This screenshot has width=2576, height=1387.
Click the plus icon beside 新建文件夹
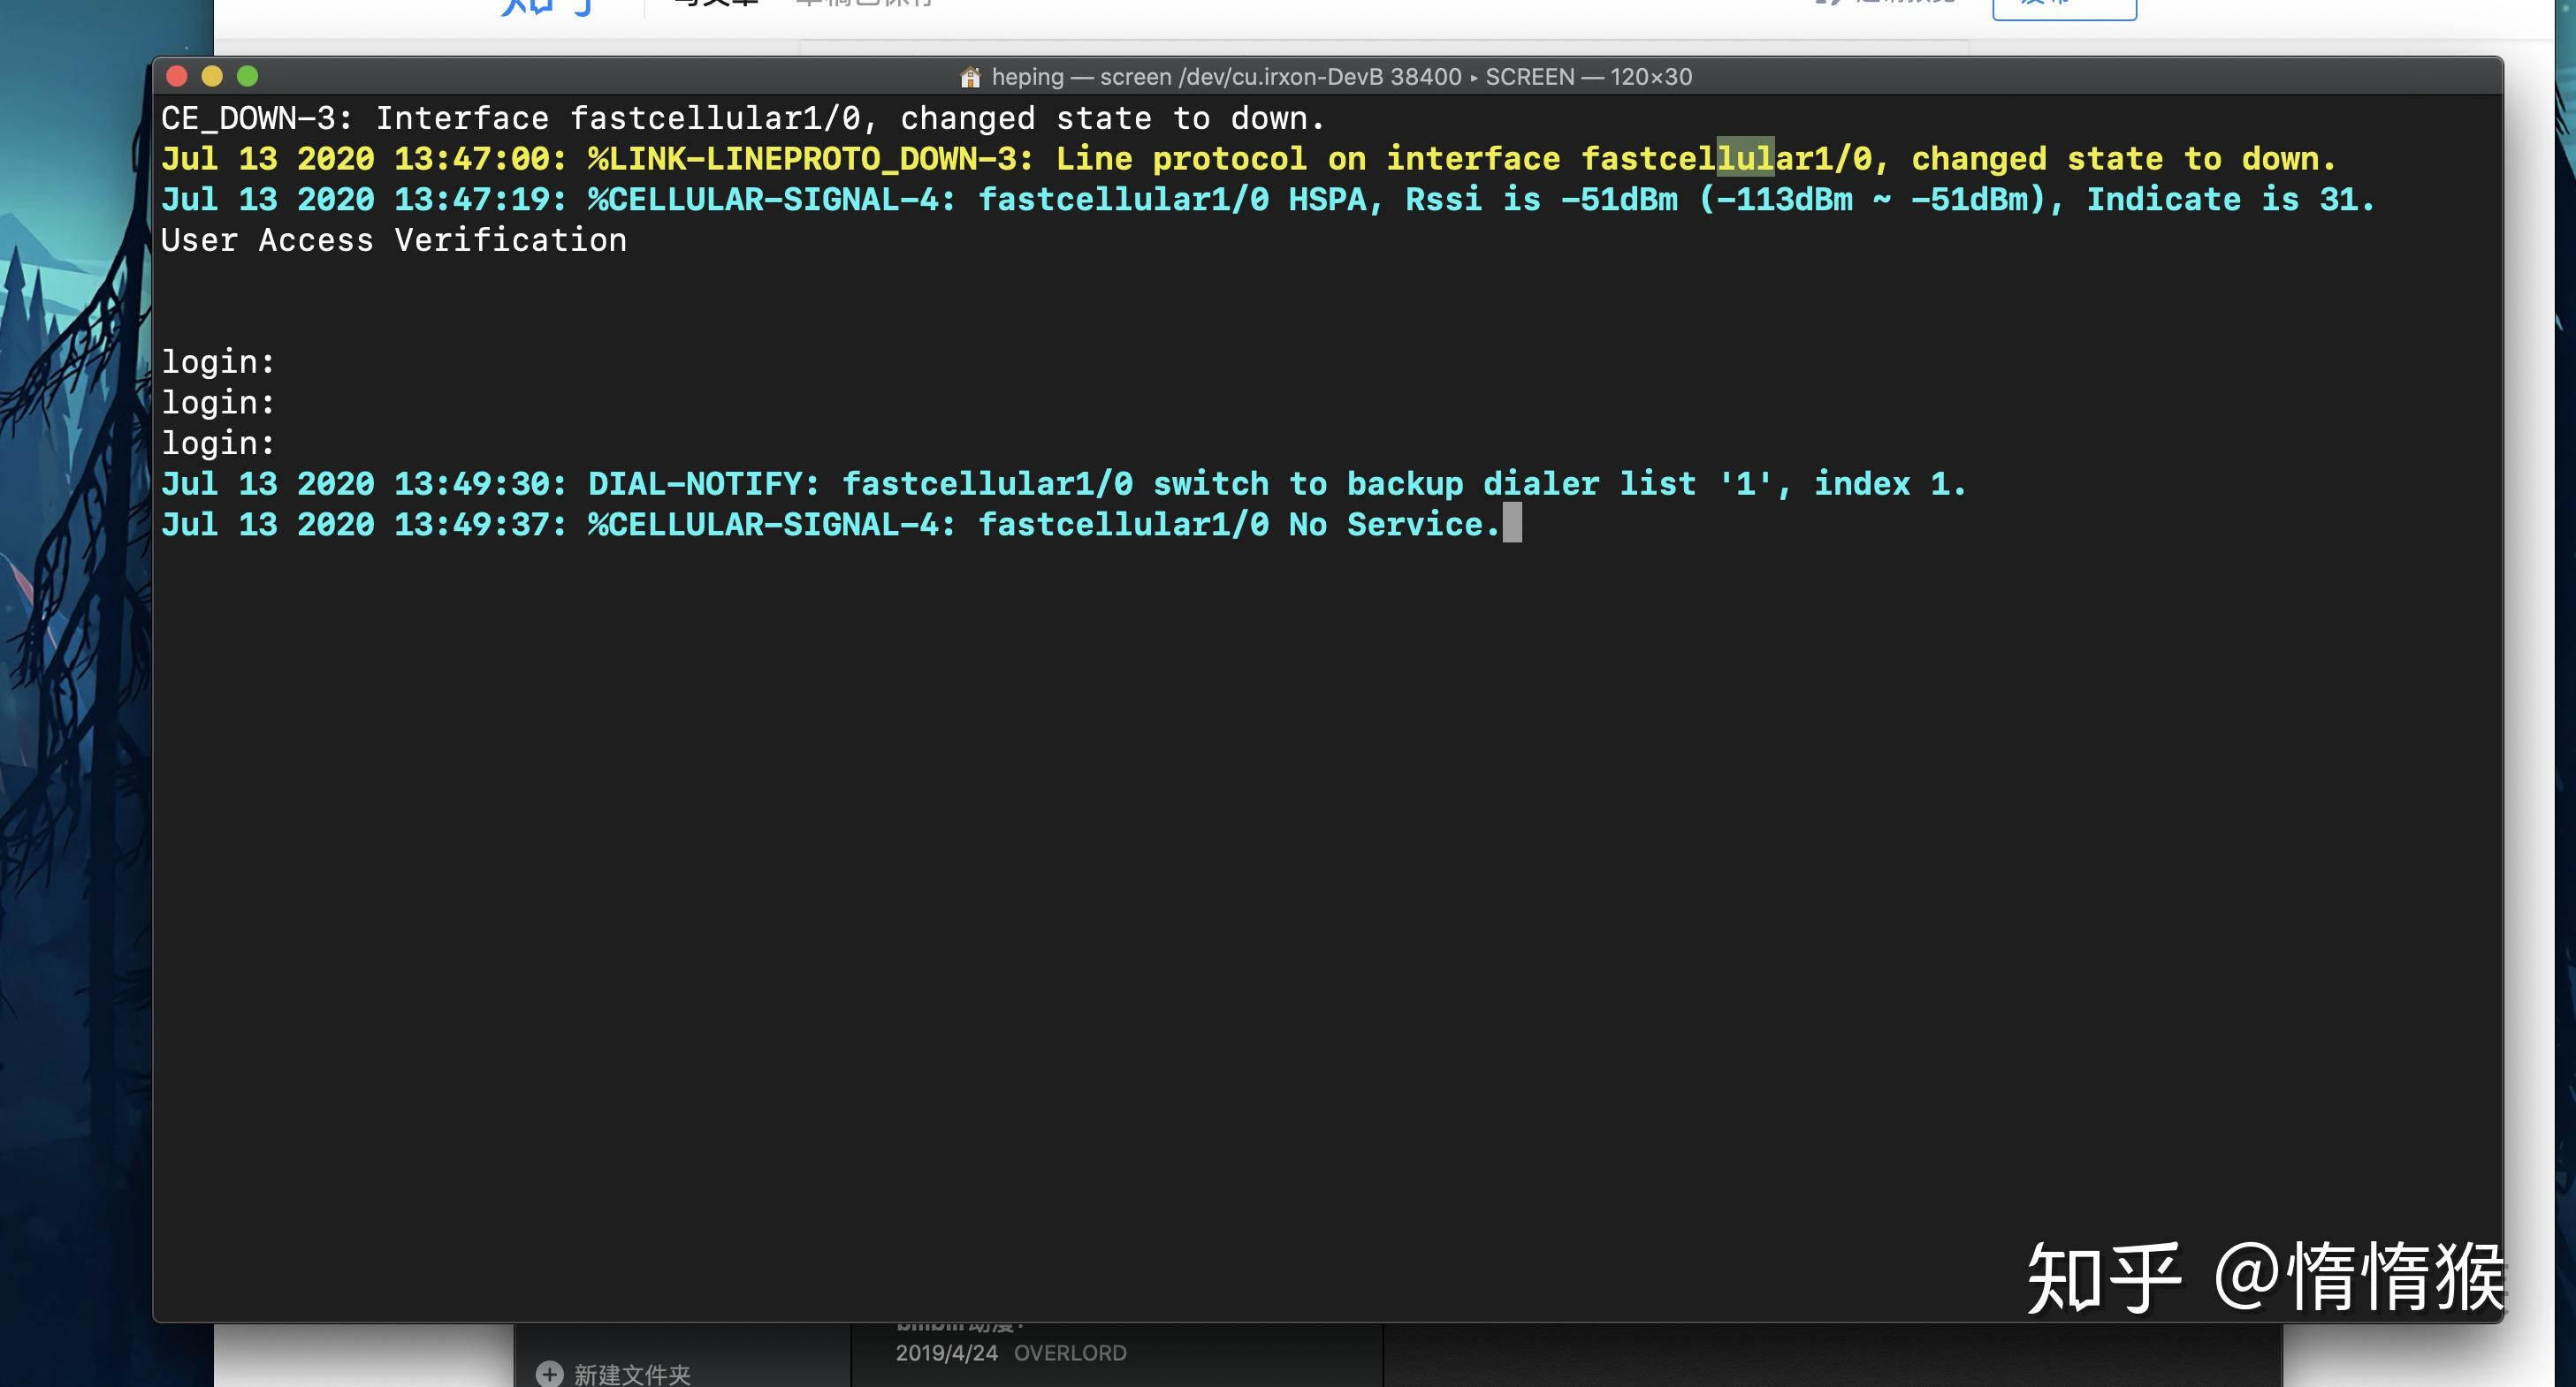[x=549, y=1374]
